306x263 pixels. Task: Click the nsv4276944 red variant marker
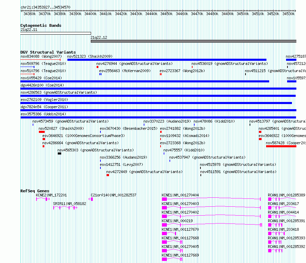click(97, 67)
